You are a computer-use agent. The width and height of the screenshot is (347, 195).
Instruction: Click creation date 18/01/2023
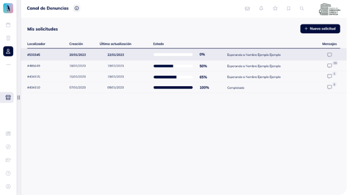click(77, 65)
